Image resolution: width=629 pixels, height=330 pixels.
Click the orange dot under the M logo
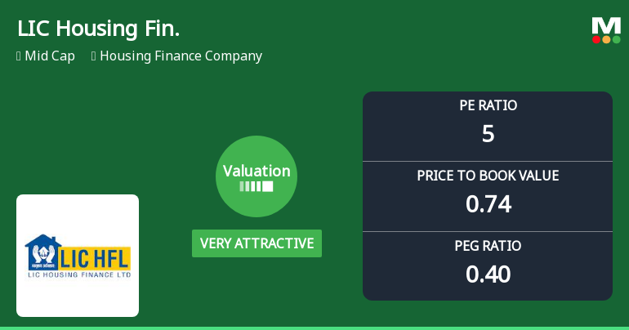(x=606, y=39)
